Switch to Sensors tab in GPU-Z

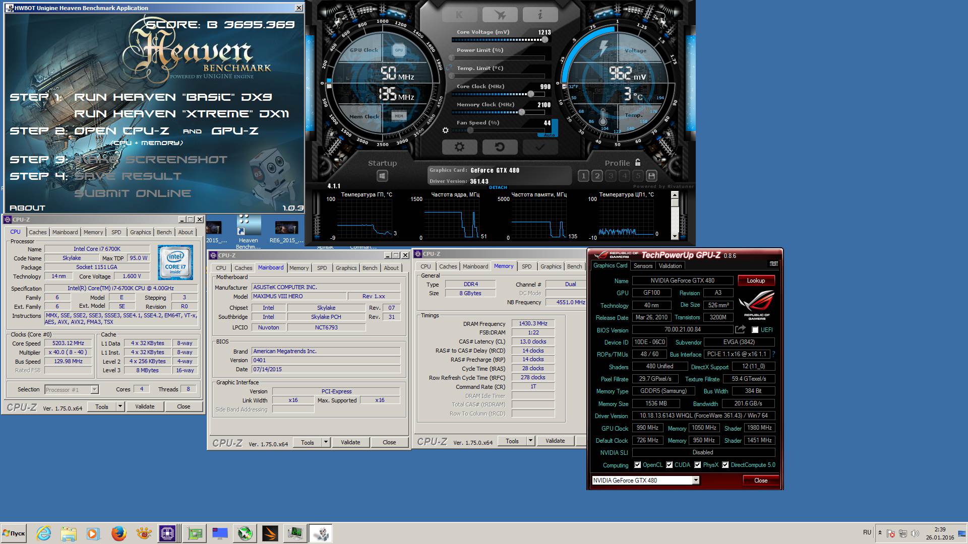point(643,265)
